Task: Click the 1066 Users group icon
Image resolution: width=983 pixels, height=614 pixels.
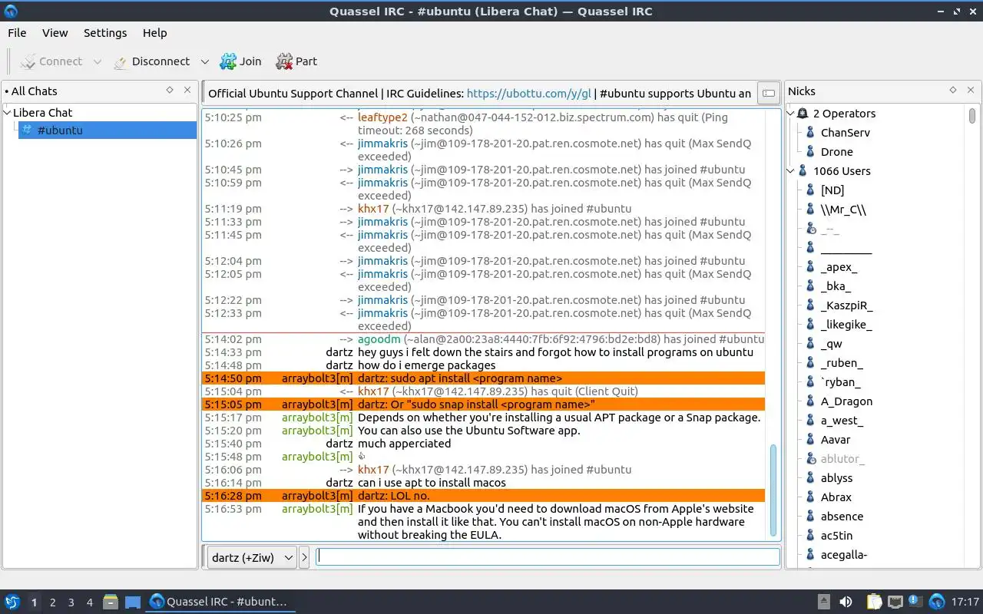Action: click(803, 171)
